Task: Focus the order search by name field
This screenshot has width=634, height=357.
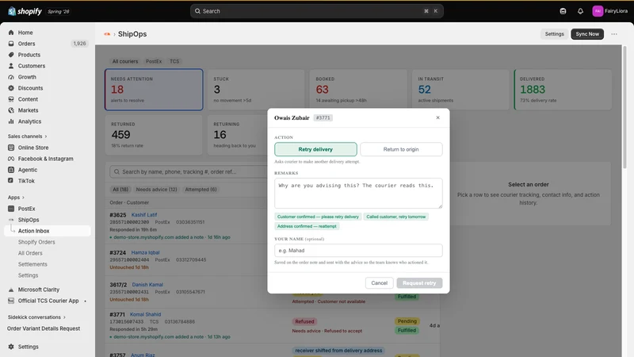Action: point(188,172)
